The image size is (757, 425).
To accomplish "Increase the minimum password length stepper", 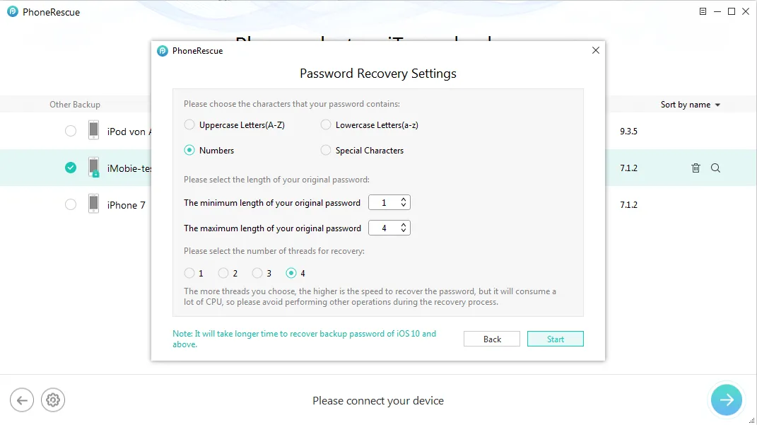I will (404, 199).
